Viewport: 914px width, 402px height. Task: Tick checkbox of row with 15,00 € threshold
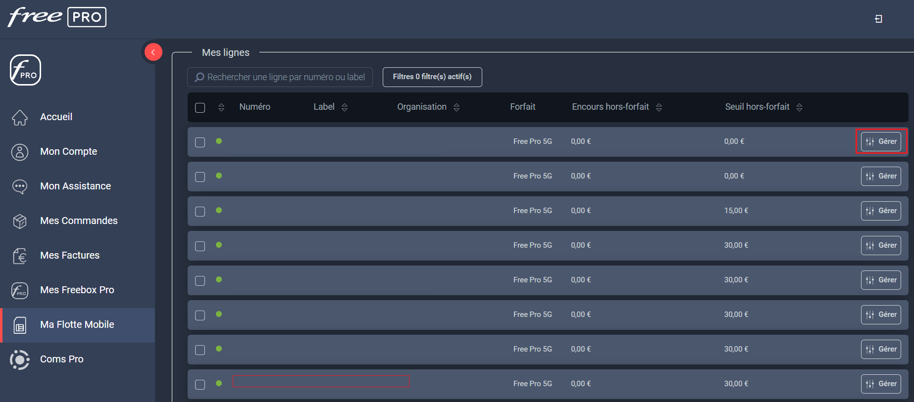pos(200,212)
